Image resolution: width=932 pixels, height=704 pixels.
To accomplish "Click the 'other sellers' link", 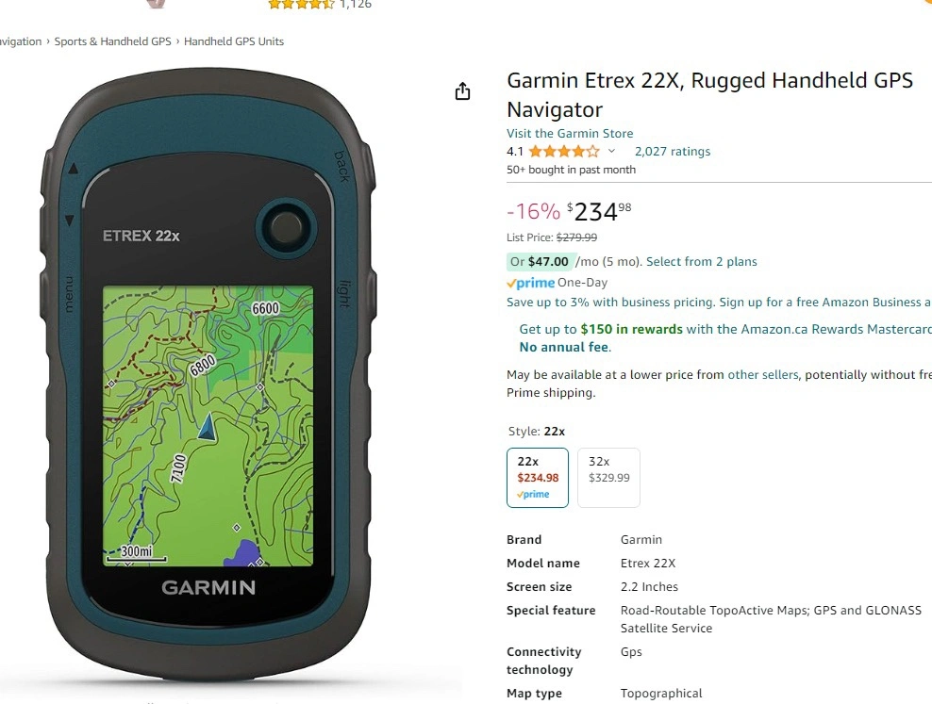I will click(762, 374).
